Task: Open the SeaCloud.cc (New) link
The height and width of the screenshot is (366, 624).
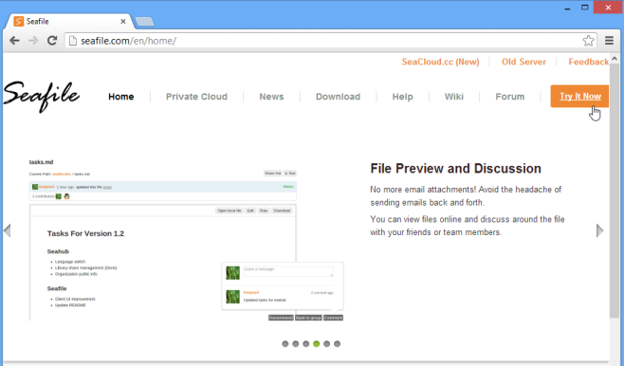Action: [x=441, y=62]
